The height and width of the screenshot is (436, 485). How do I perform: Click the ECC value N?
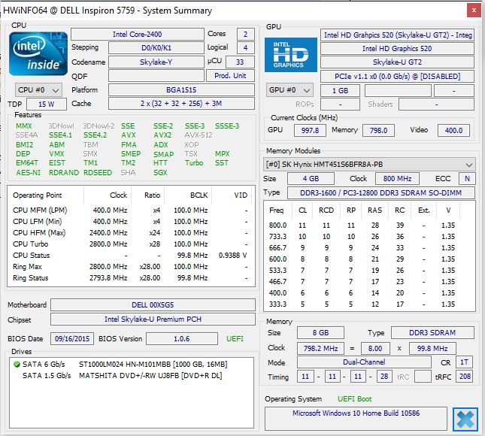pos(467,179)
